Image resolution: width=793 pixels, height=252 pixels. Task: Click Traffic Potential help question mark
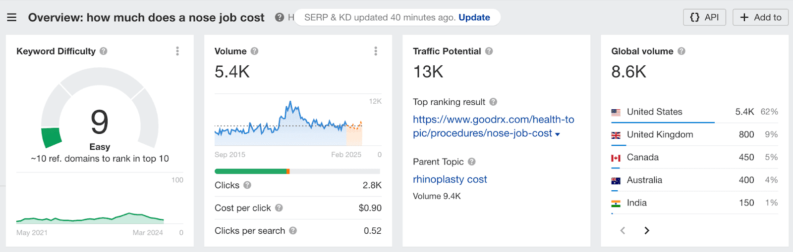pos(489,51)
